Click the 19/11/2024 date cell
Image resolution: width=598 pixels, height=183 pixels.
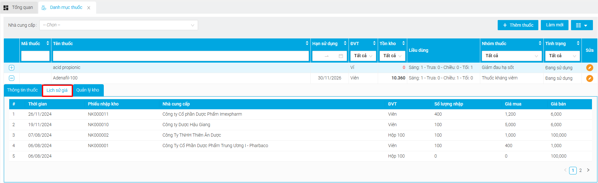pyautogui.click(x=40, y=125)
